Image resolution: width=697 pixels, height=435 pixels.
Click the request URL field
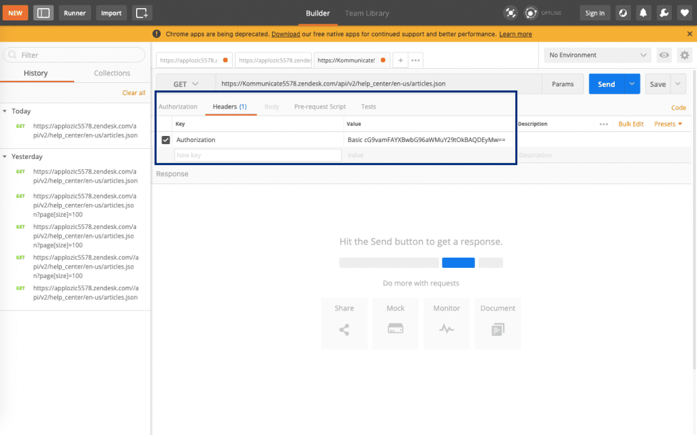click(x=378, y=84)
